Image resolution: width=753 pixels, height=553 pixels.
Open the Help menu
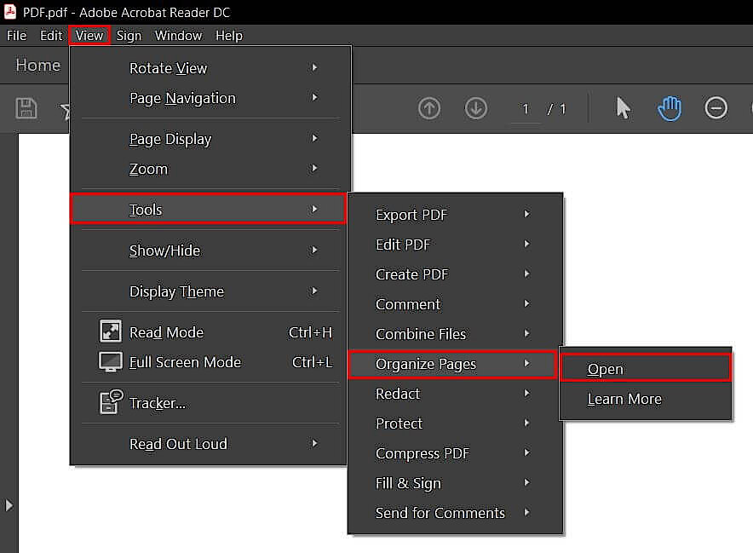(x=228, y=36)
